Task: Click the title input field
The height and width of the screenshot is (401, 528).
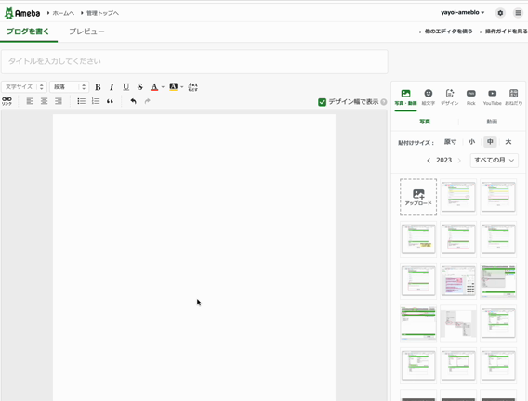Action: (194, 61)
